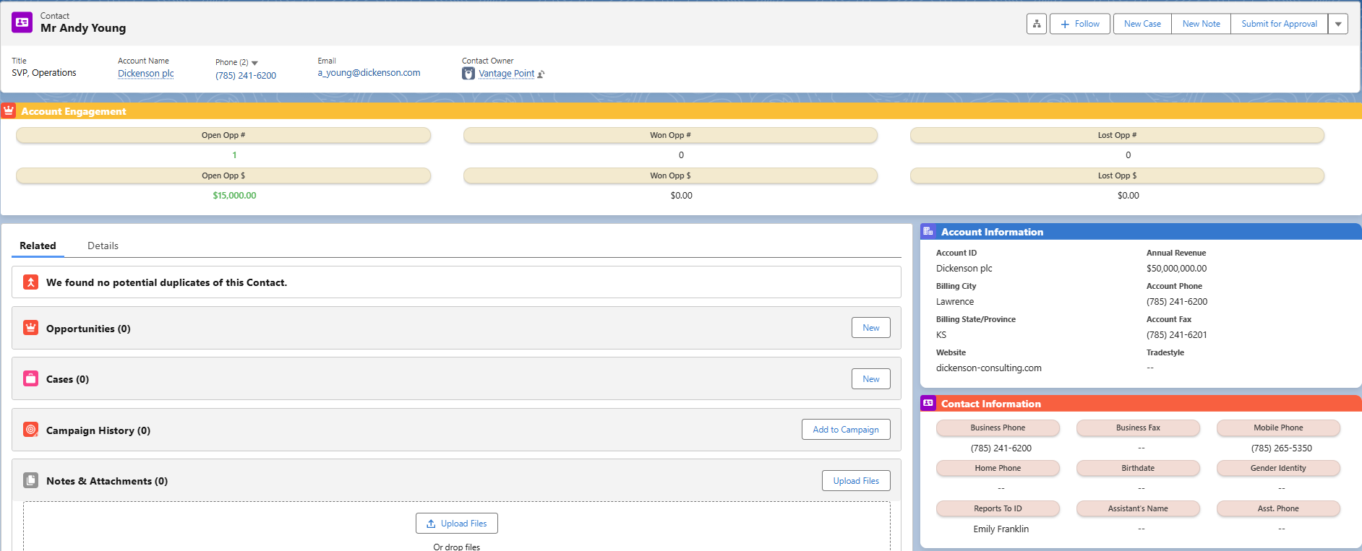
Task: Select the Related tab
Action: tap(38, 246)
